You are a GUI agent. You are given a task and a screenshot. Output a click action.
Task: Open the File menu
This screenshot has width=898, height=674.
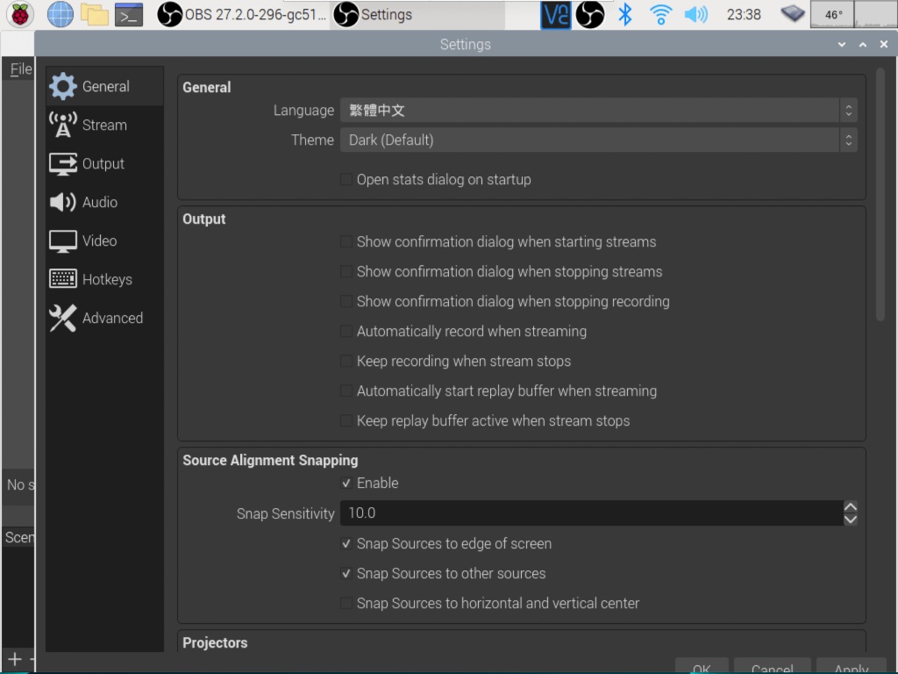click(x=20, y=69)
